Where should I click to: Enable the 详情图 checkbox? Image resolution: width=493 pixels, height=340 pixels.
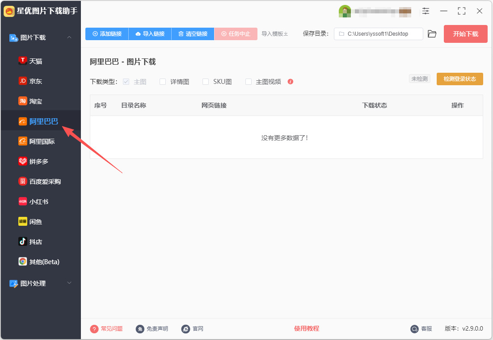pyautogui.click(x=163, y=82)
